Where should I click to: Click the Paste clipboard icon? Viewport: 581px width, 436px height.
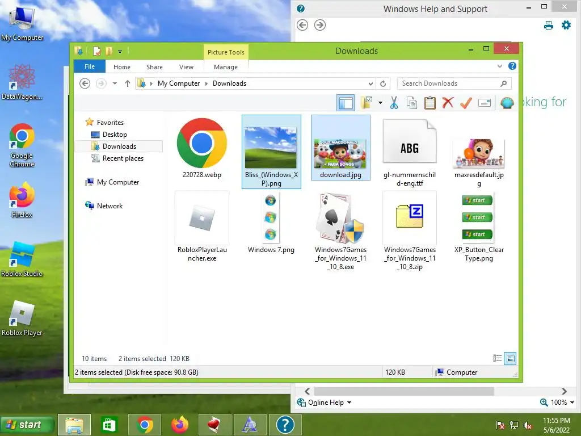(x=430, y=103)
